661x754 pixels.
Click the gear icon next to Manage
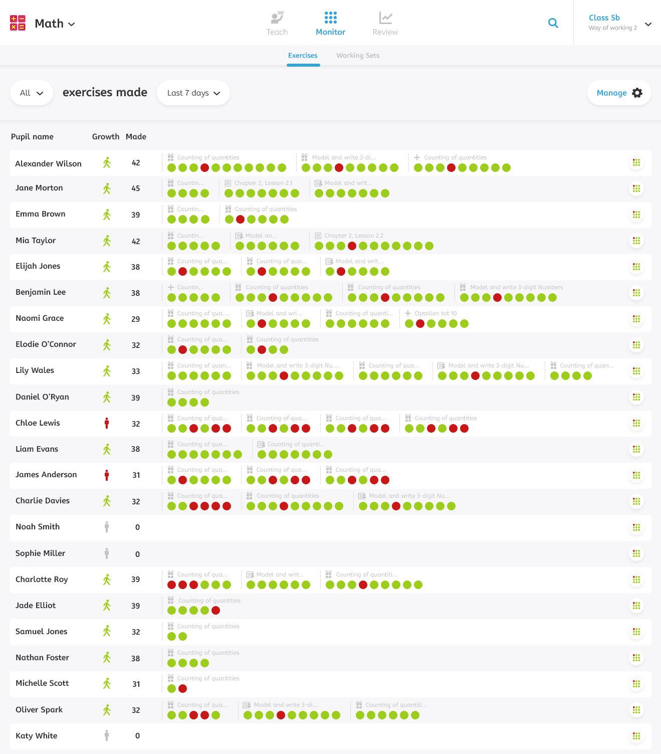click(x=637, y=93)
